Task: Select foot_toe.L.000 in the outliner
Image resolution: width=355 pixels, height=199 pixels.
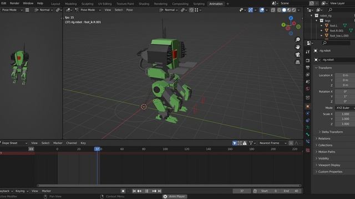Action: (x=339, y=35)
